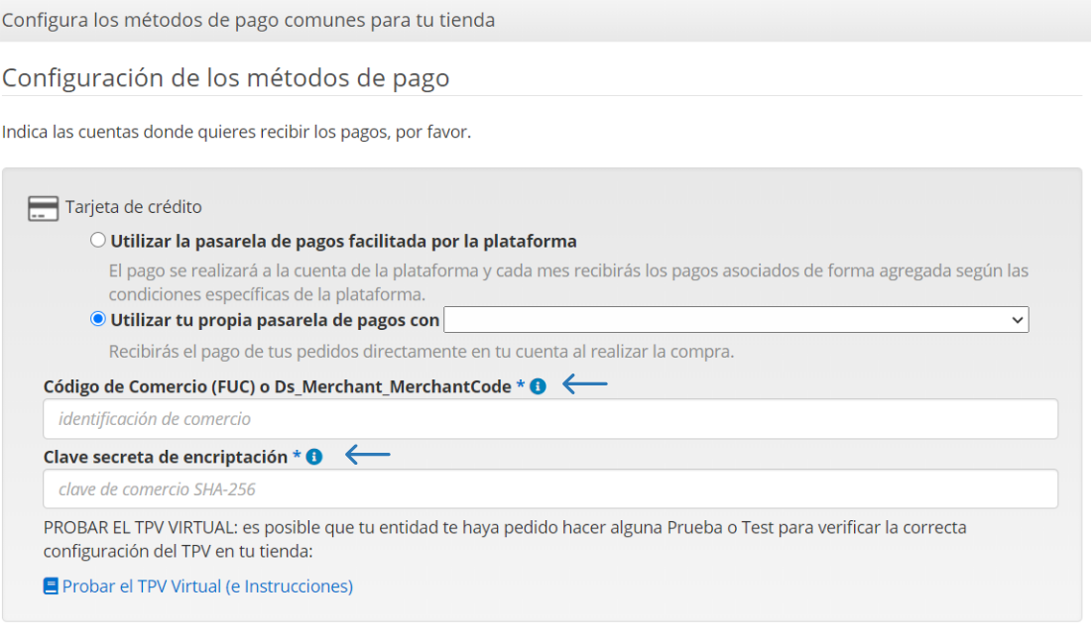
Task: Click the blue document icon before Probar el TPV
Action: 49,586
